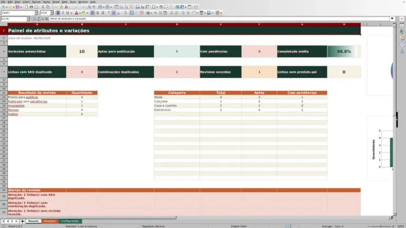Switch to the Variações sheet tab
This screenshot has width=406, height=228.
click(50, 221)
